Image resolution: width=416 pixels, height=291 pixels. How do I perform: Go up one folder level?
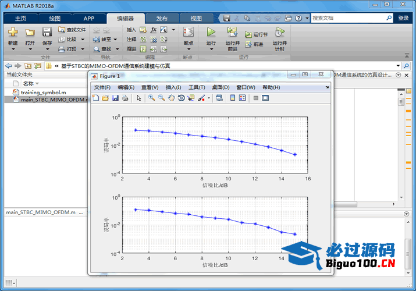pos(28,66)
